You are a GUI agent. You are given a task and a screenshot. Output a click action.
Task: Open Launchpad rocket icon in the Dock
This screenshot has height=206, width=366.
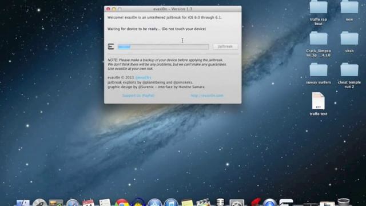tap(39, 203)
